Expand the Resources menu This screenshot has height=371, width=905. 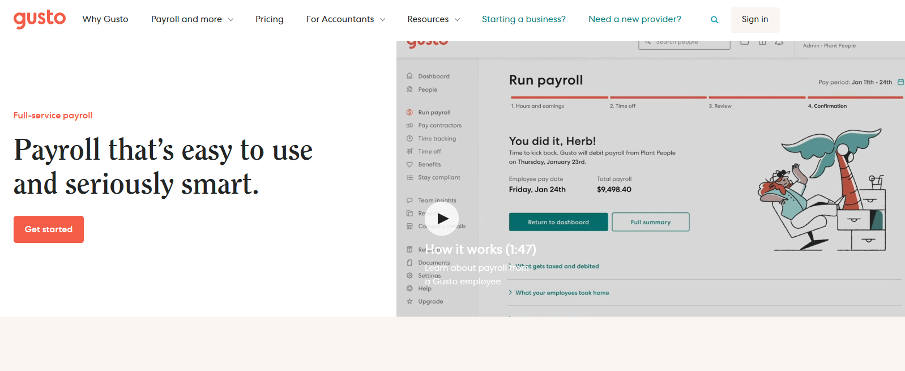click(x=433, y=19)
